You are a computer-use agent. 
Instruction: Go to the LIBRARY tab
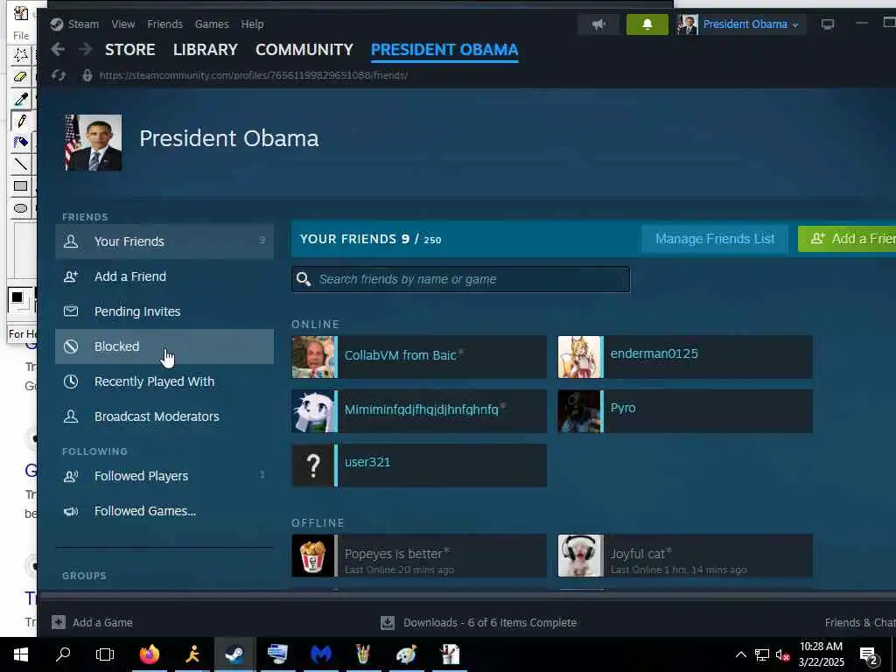coord(205,50)
